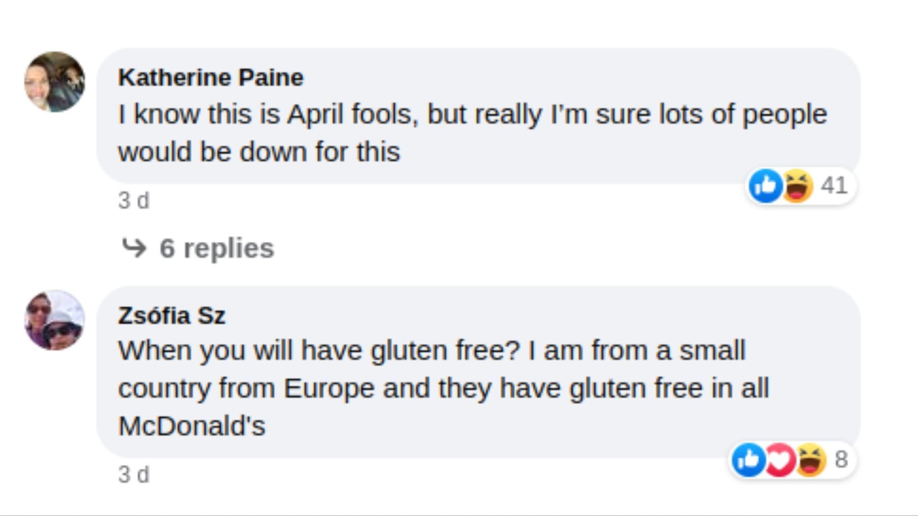918x516 pixels.
Task: Click the 3 d timestamp under Katherine's comment
Action: click(133, 201)
